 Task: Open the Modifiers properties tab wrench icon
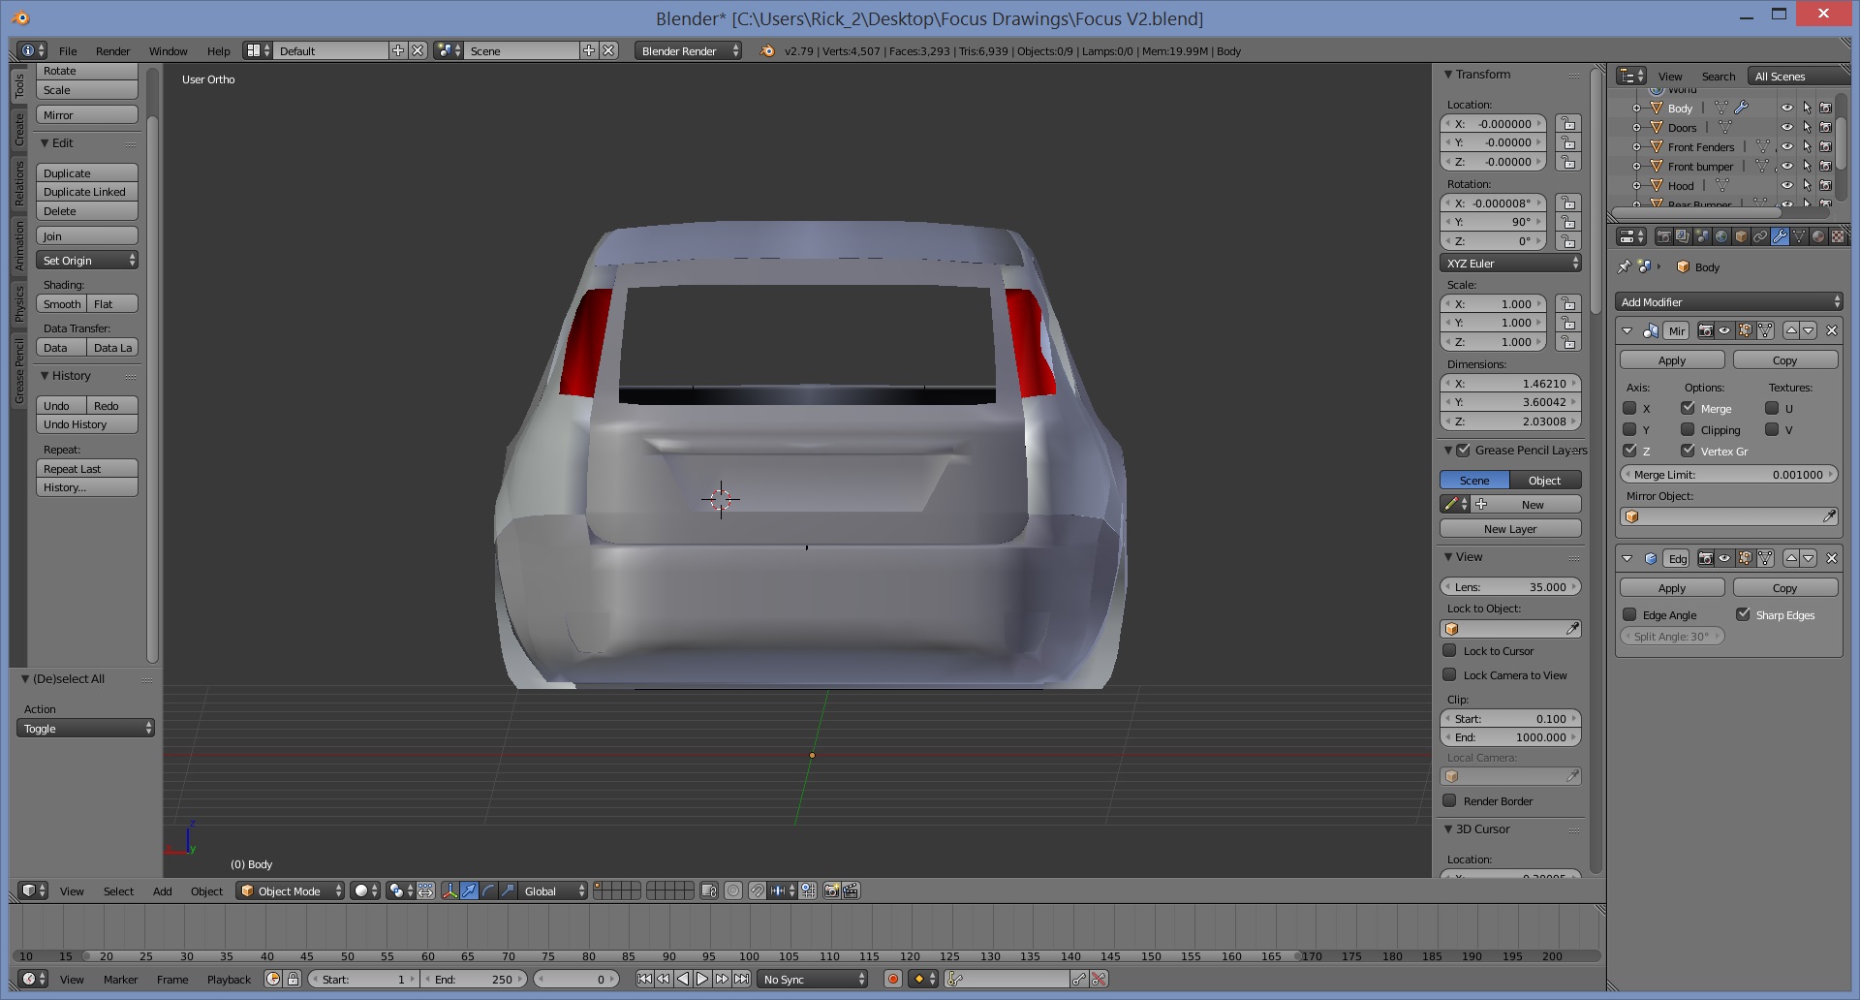pos(1780,236)
